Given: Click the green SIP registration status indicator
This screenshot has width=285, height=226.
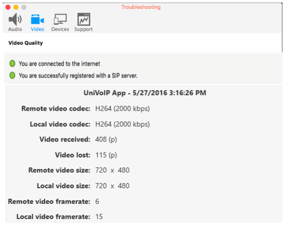Looking at the screenshot, I should 12,75.
